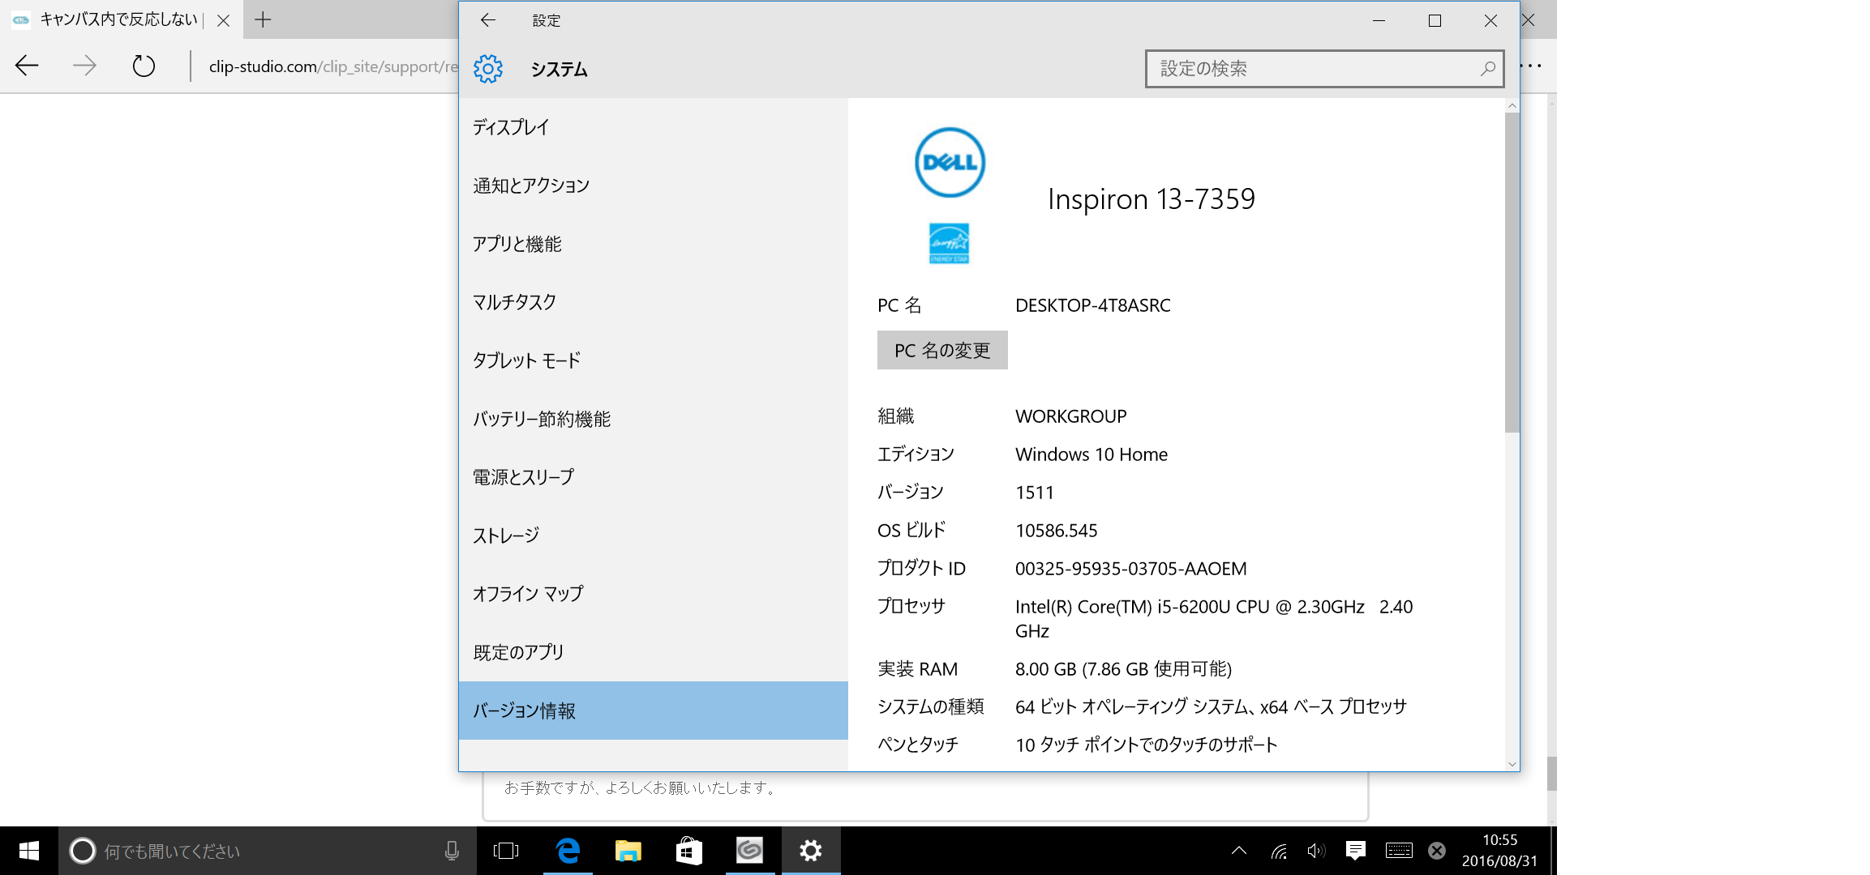Click the Settings gear home icon

488,69
